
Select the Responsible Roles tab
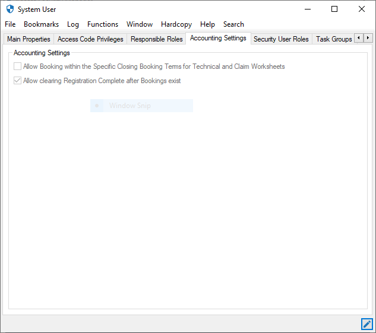[156, 39]
